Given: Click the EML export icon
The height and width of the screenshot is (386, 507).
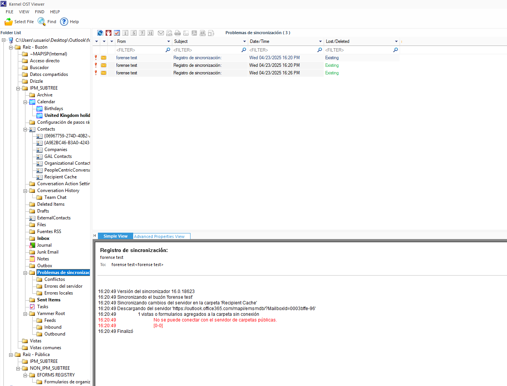Looking at the screenshot, I should (x=169, y=33).
